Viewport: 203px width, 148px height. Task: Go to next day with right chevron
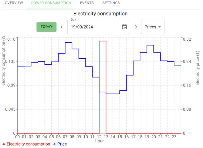[136, 27]
